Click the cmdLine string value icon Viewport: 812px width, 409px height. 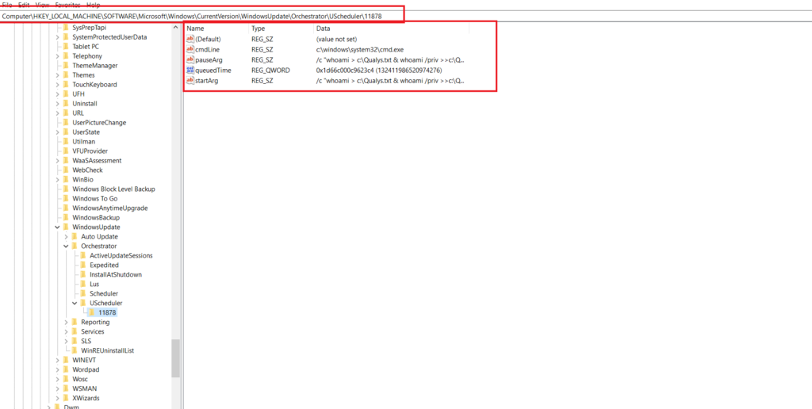click(x=190, y=49)
